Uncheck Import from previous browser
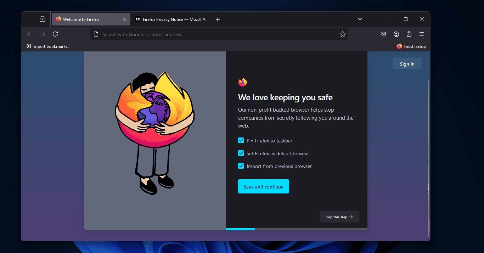The width and height of the screenshot is (484, 253). tap(241, 166)
